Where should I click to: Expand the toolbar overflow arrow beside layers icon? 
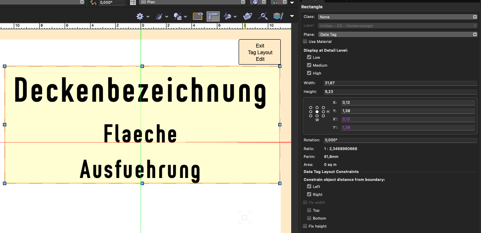pyautogui.click(x=292, y=16)
